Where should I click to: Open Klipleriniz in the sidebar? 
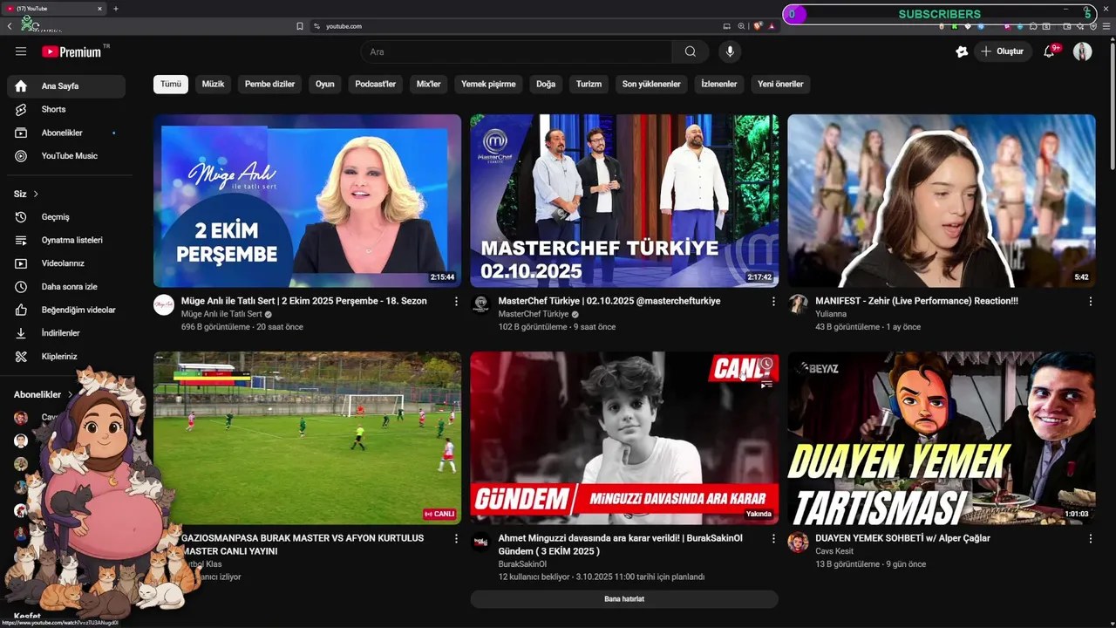point(66,356)
